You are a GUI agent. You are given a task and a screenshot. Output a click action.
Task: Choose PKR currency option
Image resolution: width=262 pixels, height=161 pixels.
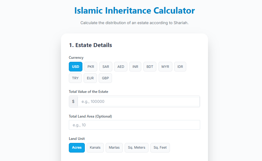(91, 67)
